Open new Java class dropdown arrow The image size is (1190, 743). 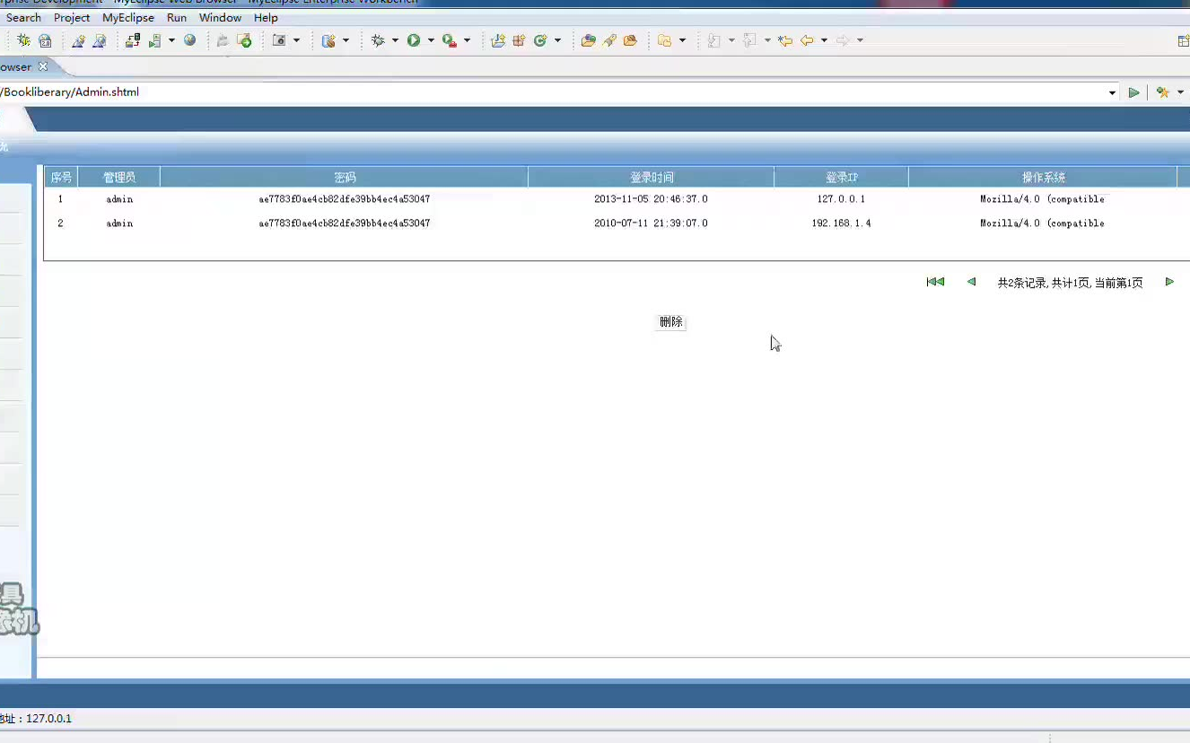[x=557, y=40]
